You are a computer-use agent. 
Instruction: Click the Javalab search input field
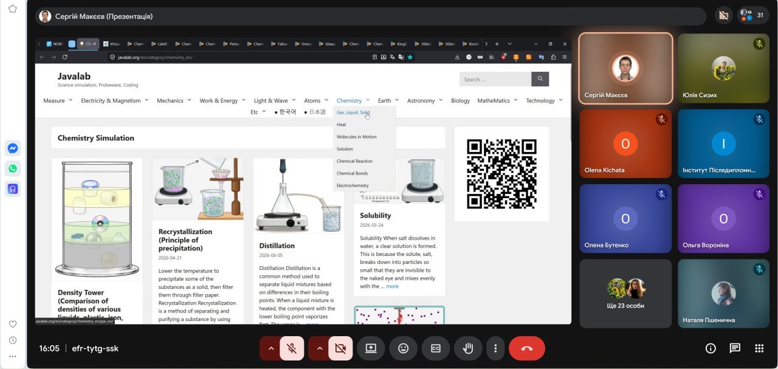[x=495, y=79]
